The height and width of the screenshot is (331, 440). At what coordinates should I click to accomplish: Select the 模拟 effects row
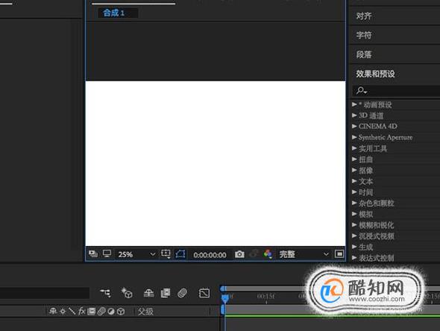(395, 214)
